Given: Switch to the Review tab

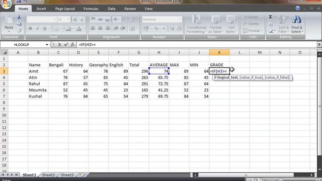Looking at the screenshot, I should (x=130, y=9).
